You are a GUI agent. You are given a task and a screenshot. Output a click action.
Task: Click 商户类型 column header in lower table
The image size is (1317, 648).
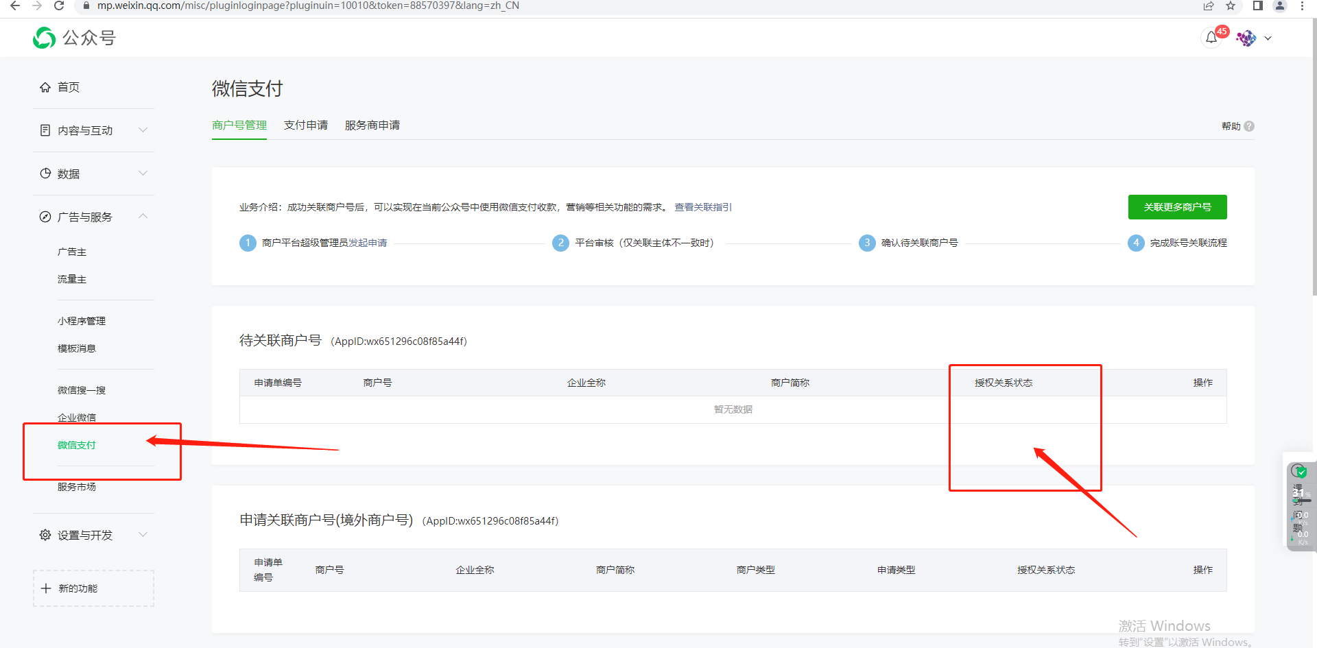coord(756,570)
